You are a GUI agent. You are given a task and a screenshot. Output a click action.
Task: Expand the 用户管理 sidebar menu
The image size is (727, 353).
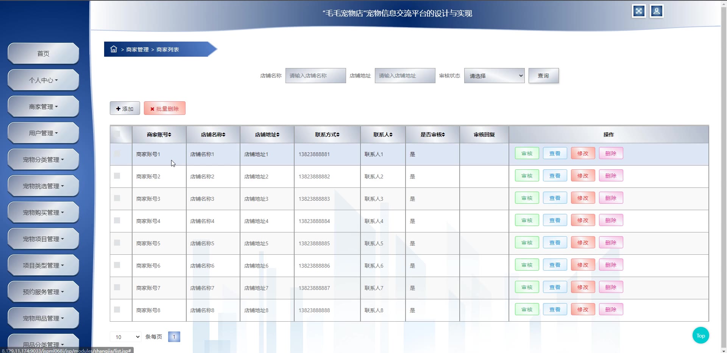click(x=43, y=133)
